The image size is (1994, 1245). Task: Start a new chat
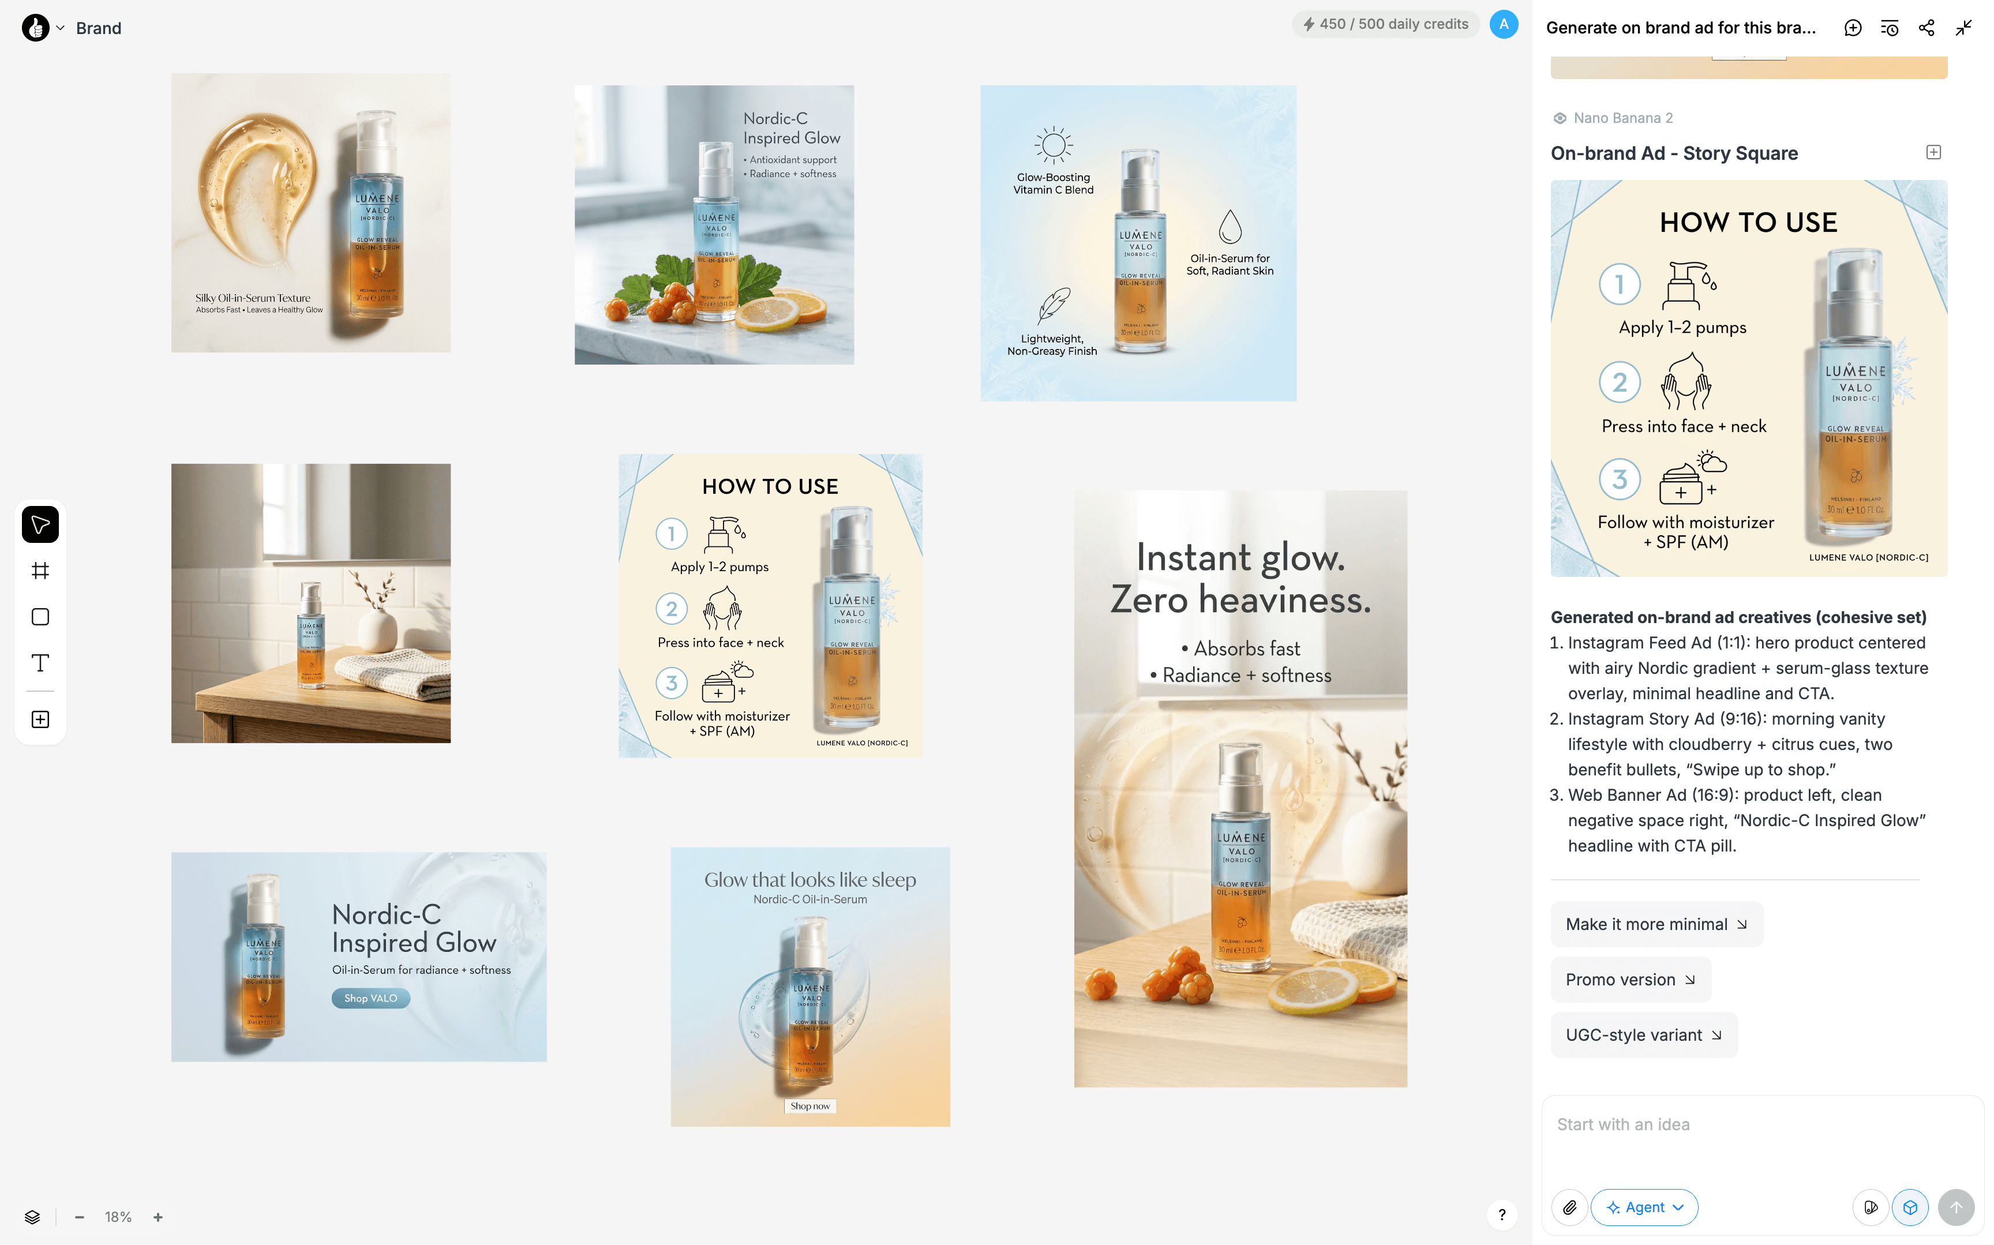point(1853,28)
